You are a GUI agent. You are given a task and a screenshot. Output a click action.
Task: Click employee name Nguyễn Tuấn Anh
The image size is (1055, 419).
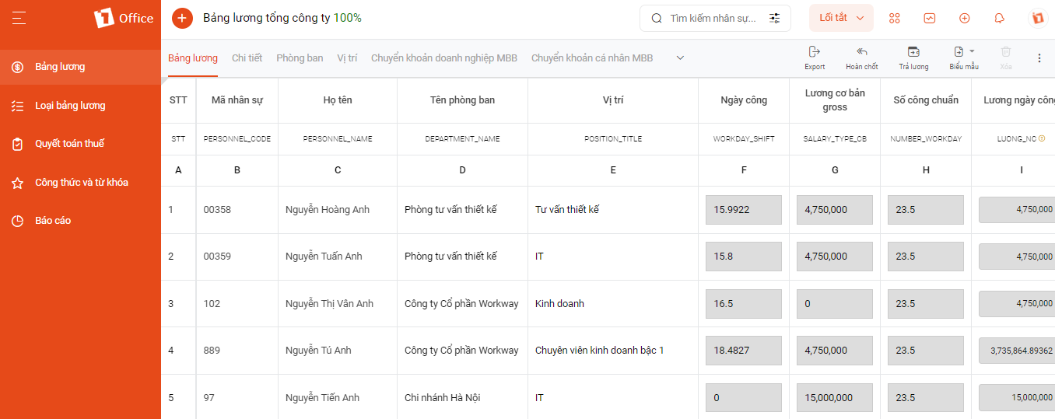pos(324,257)
